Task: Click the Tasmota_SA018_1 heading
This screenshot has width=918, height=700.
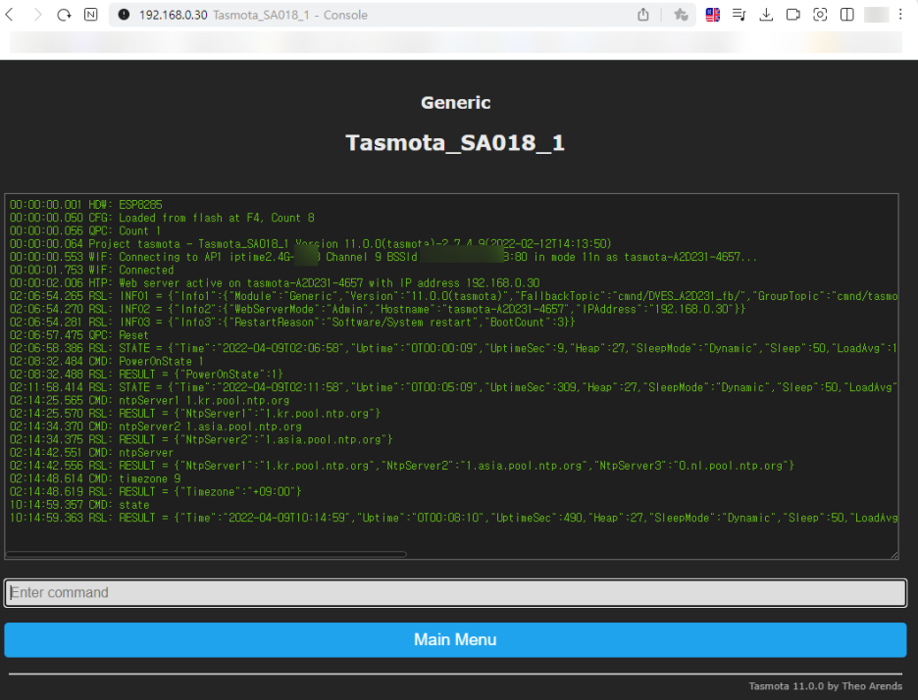Action: (x=455, y=143)
